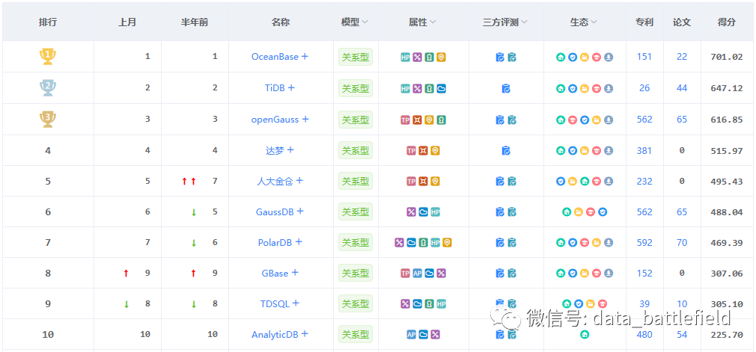Open OceanBase patent count 151

point(644,57)
